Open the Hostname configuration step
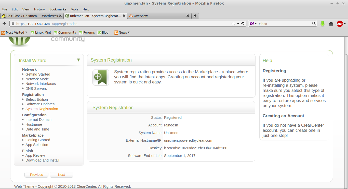Viewport: 348px width, 189px height. 34,124
